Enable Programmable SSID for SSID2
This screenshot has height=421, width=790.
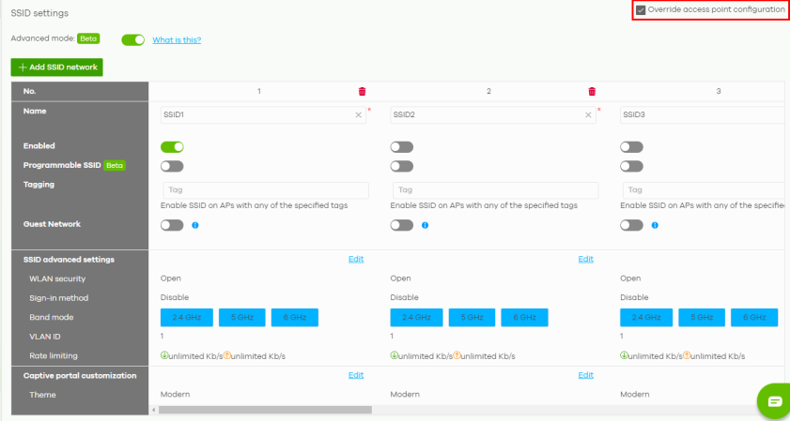(x=401, y=166)
